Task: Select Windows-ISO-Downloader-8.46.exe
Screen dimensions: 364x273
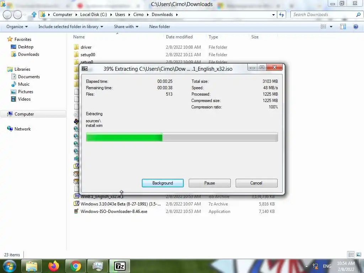Action: [114, 211]
